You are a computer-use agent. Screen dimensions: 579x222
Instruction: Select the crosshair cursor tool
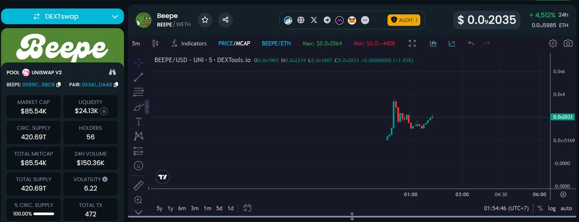click(x=138, y=63)
